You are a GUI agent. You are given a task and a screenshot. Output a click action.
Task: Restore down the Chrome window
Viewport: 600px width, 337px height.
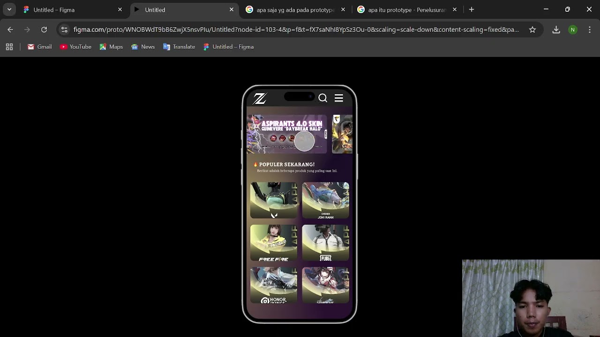[568, 9]
